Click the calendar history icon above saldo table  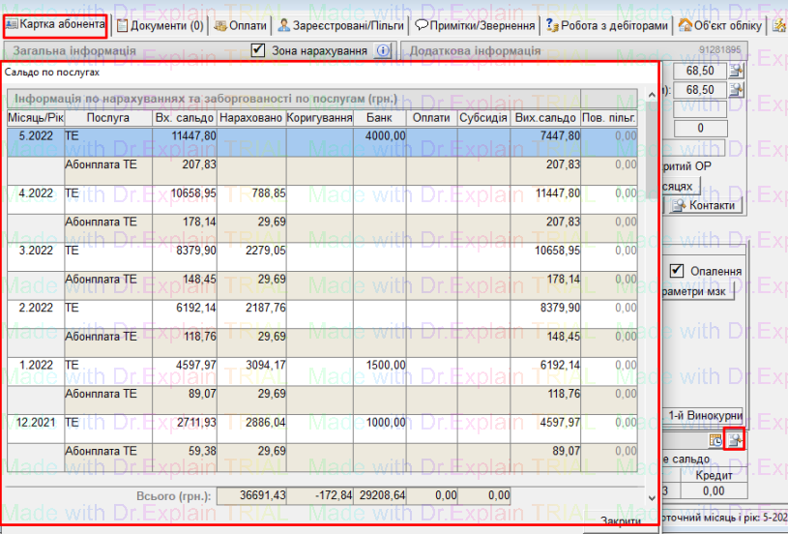point(716,440)
